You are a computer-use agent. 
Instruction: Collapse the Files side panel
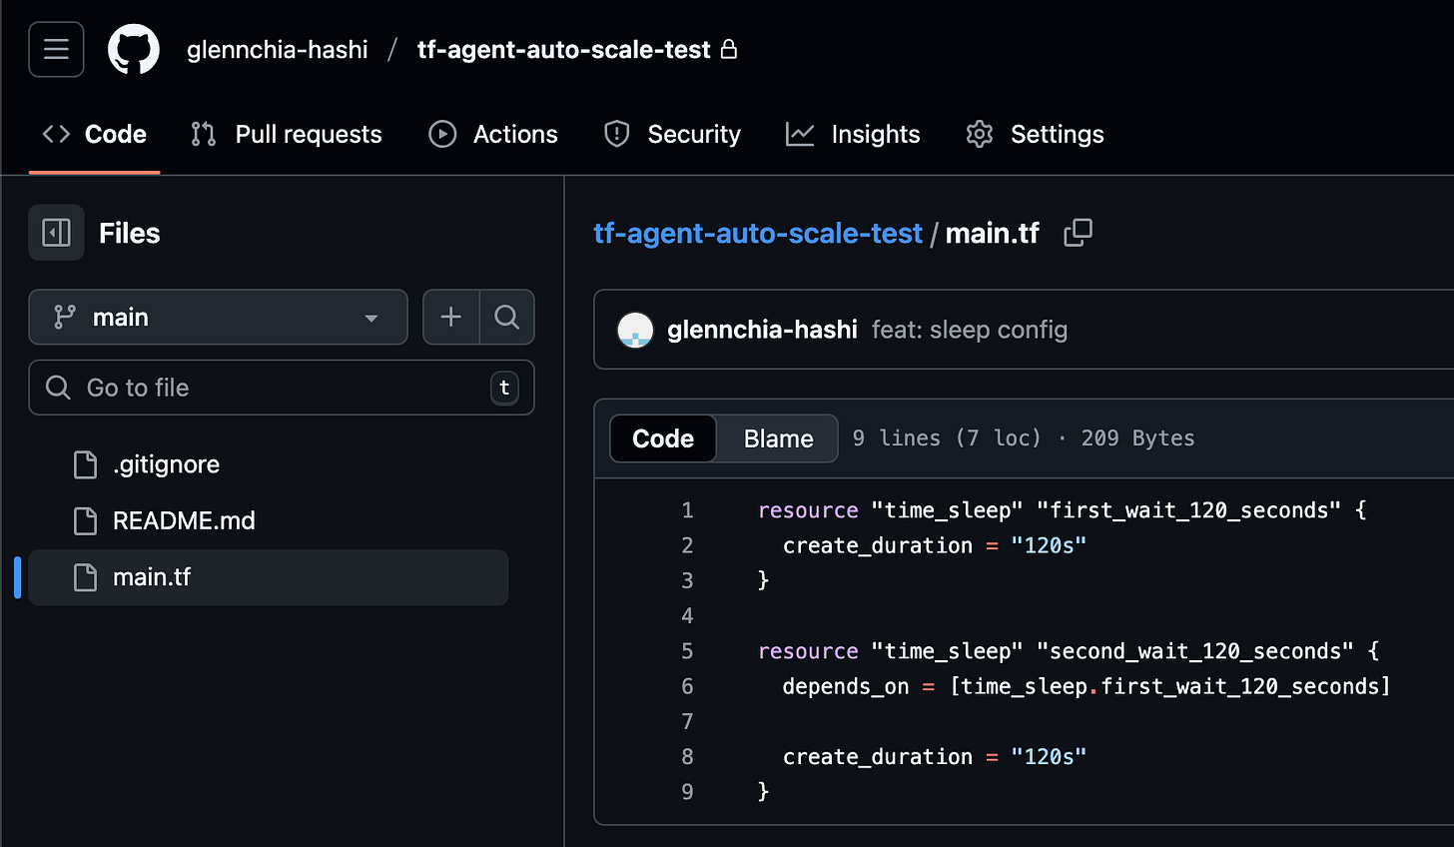coord(56,232)
